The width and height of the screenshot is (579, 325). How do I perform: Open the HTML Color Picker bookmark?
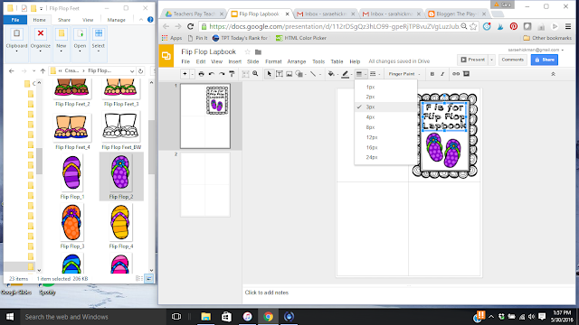[301, 38]
